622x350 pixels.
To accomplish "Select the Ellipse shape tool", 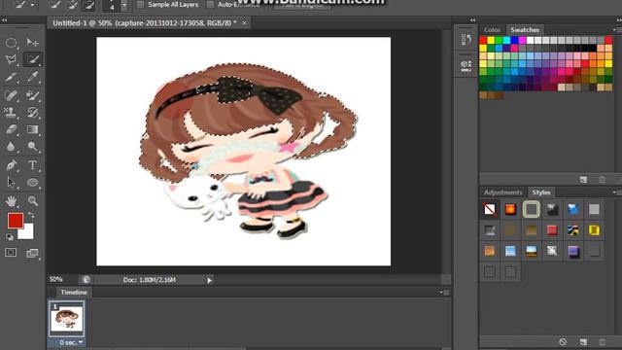I will (x=32, y=182).
